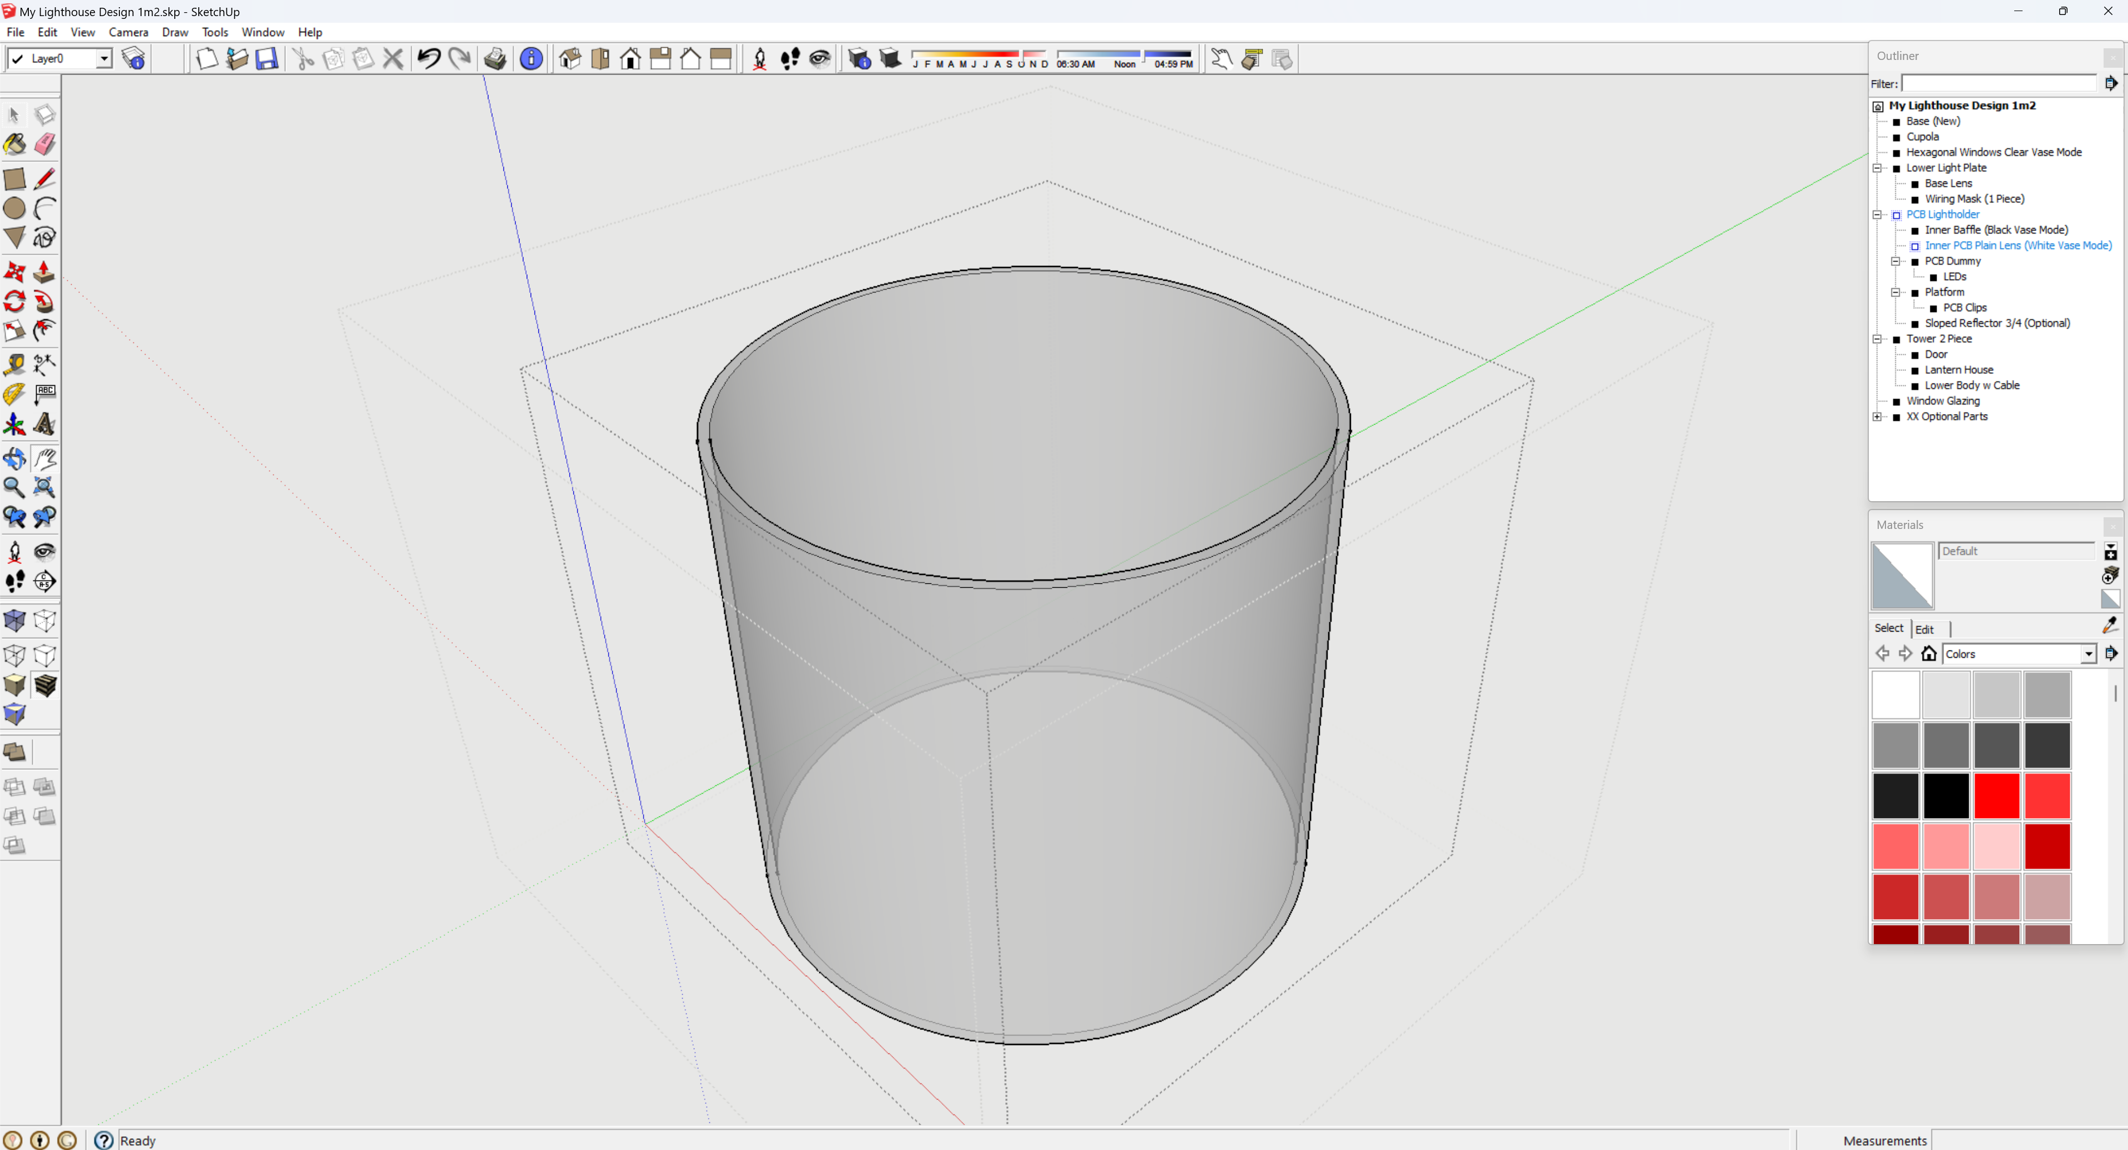Image resolution: width=2128 pixels, height=1150 pixels.
Task: Select the Rectangle drawing tool
Action: coord(15,179)
